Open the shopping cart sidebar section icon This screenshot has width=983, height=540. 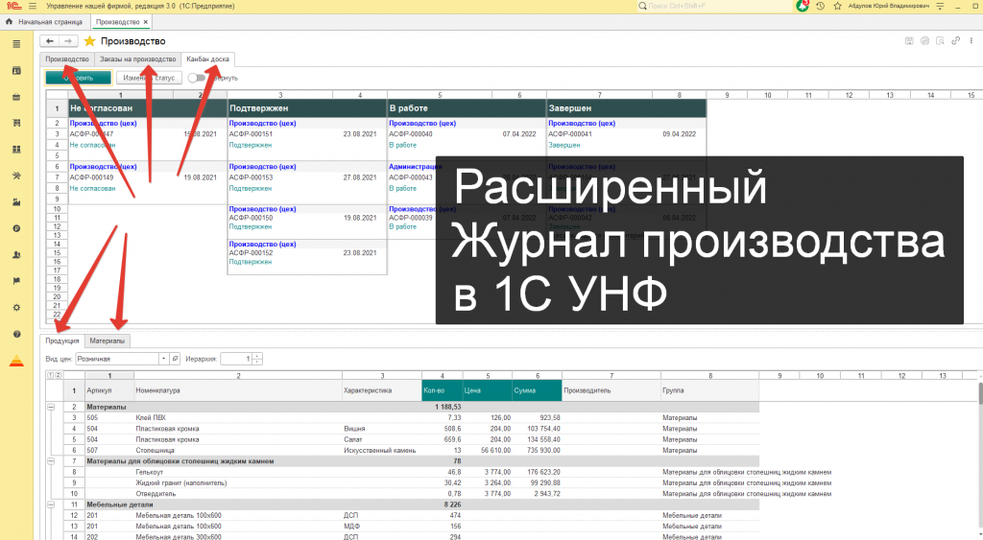point(16,123)
